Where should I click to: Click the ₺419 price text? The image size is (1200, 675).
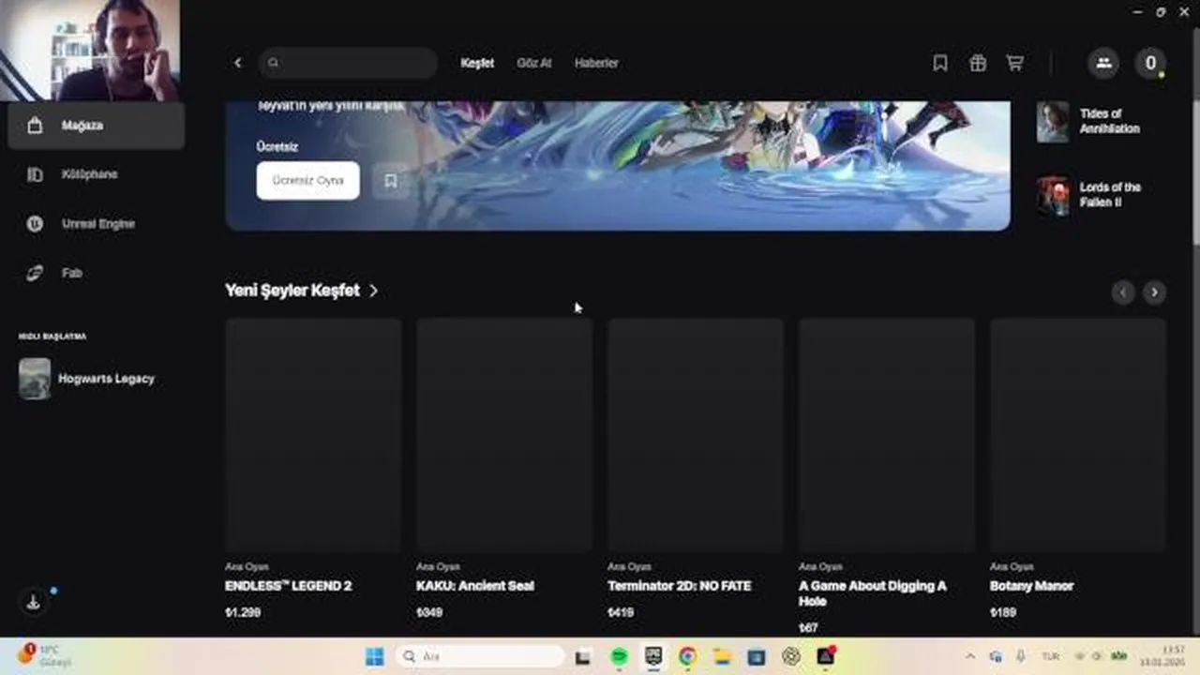pyautogui.click(x=621, y=612)
